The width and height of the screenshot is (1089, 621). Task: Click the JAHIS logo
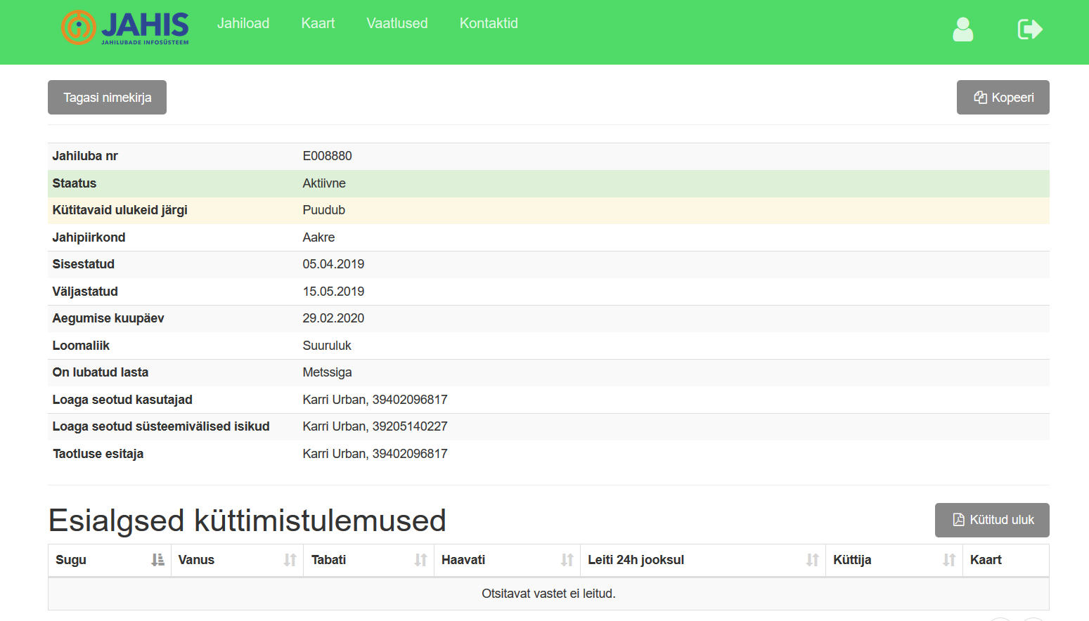[125, 28]
